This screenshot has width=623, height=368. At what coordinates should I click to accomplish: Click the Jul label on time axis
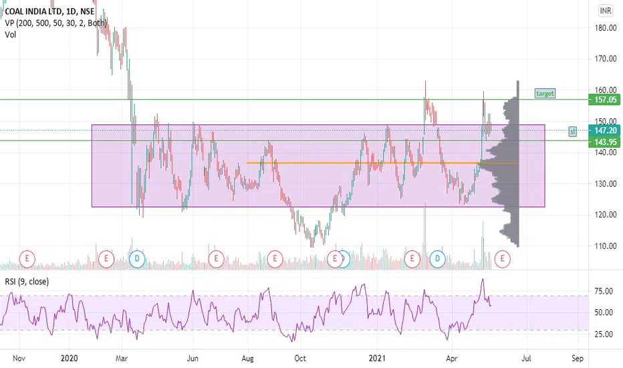pos(526,359)
